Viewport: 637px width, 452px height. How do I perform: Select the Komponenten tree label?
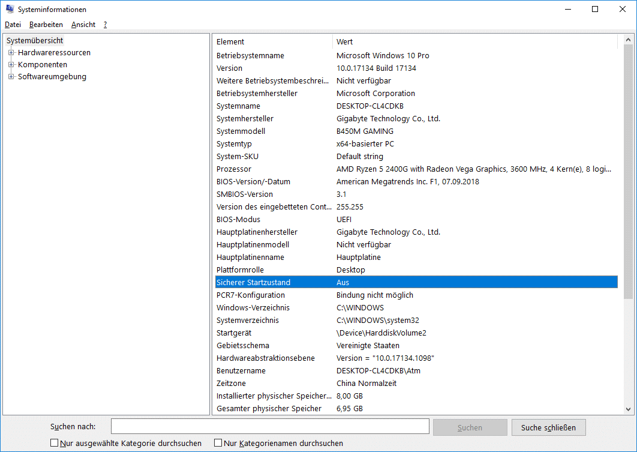[43, 65]
